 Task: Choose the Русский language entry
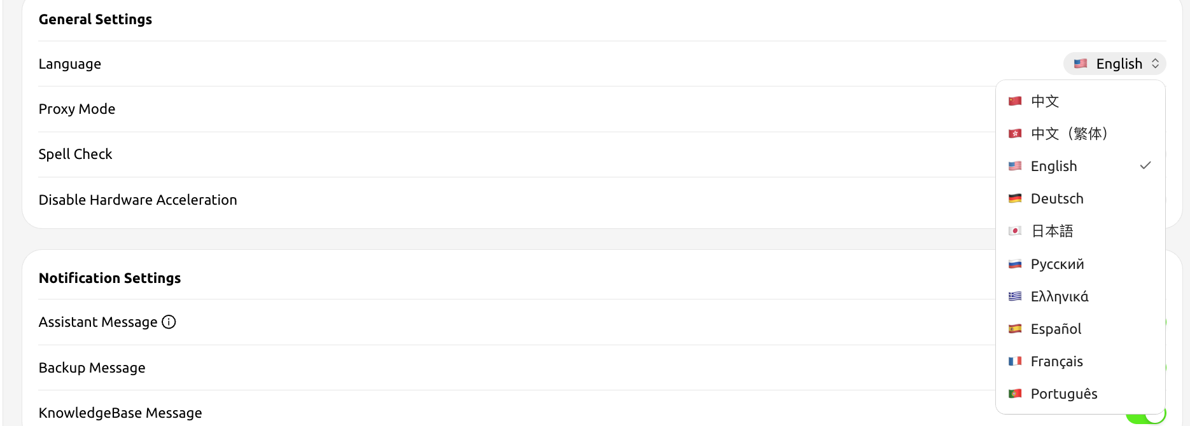click(1057, 264)
